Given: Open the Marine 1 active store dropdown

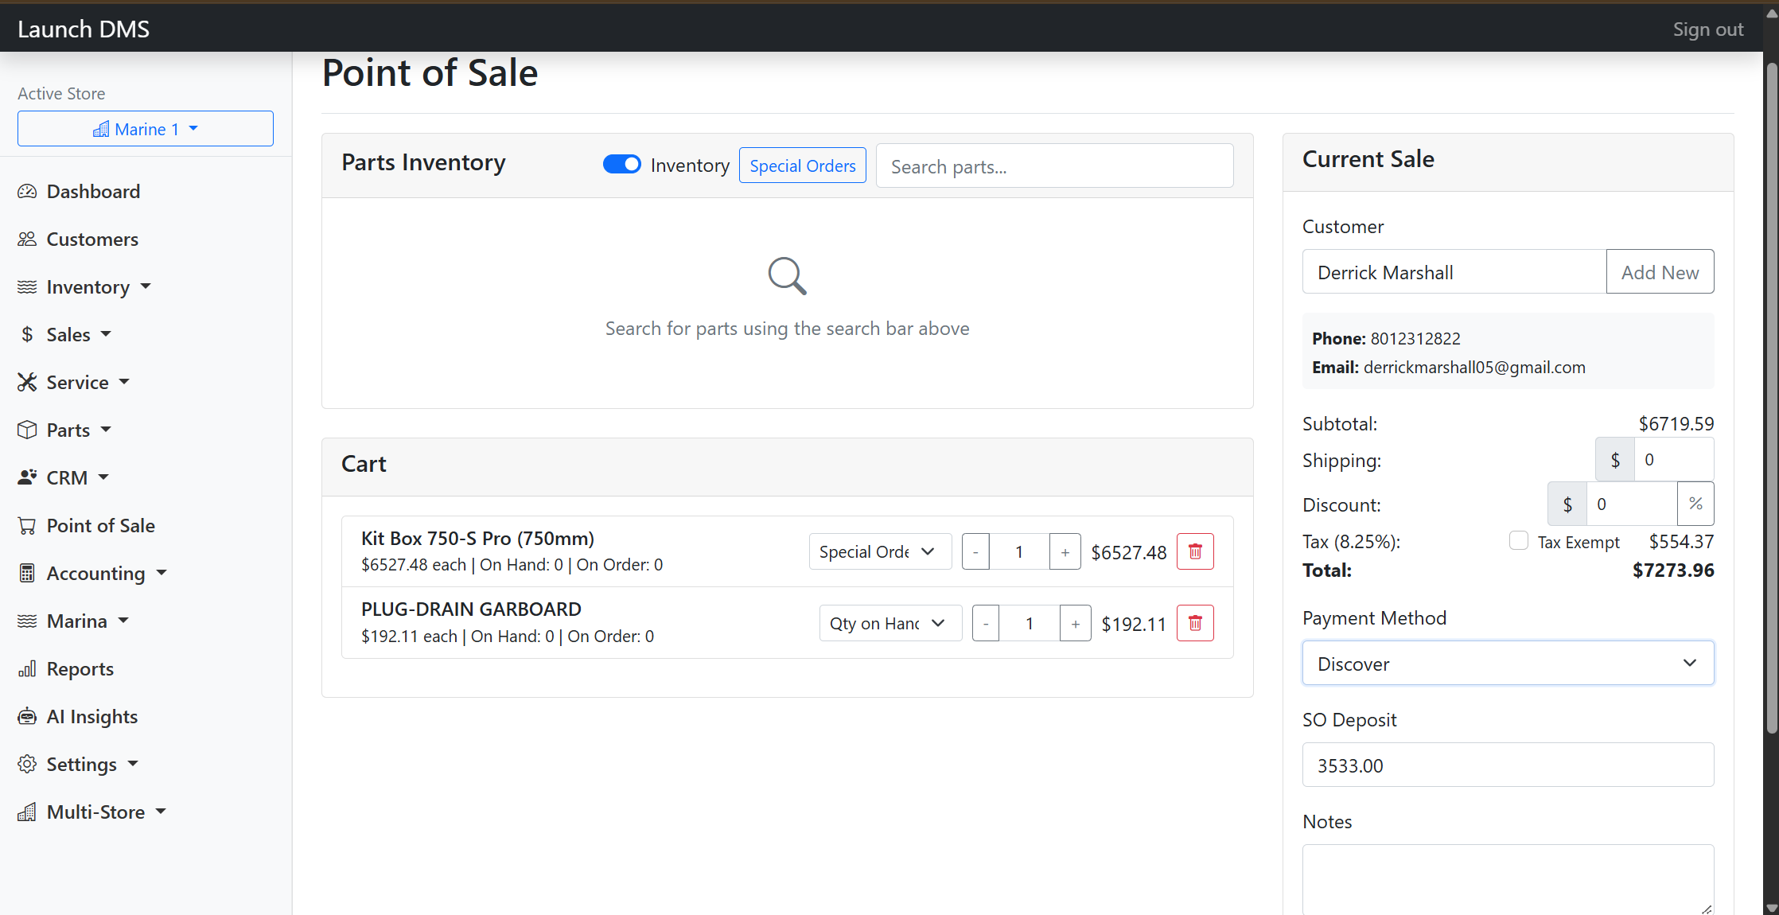Looking at the screenshot, I should (146, 129).
